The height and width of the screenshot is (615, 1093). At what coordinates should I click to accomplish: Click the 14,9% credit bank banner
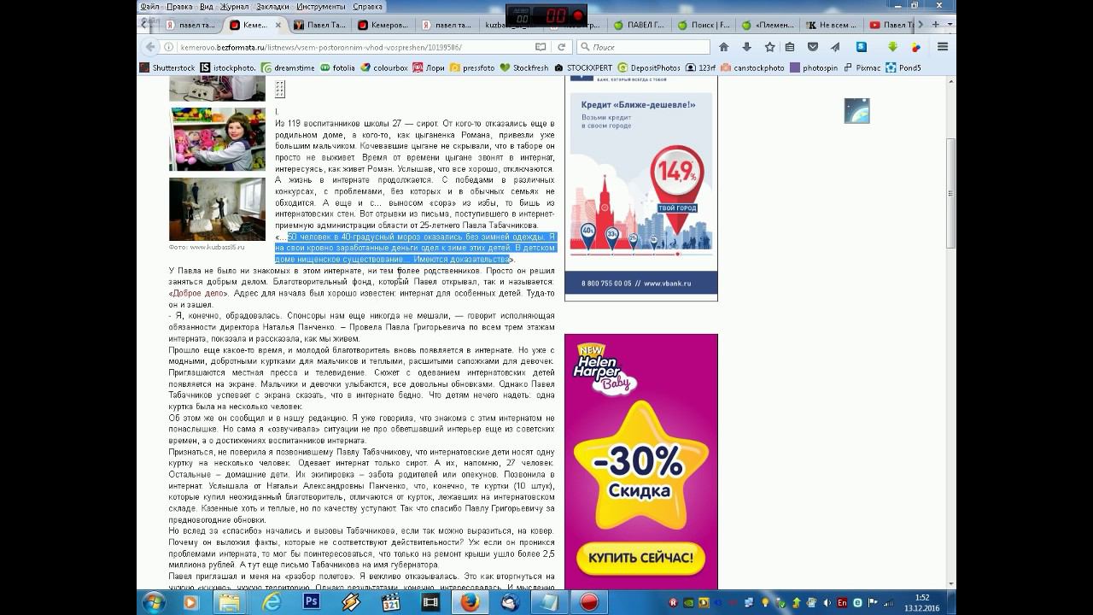click(641, 188)
